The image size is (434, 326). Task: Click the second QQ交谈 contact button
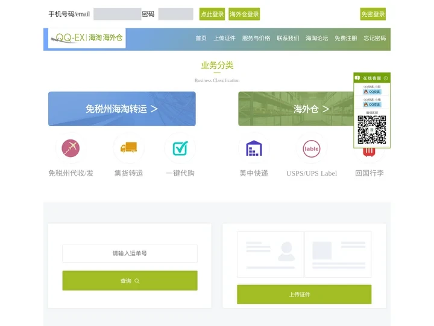(372, 104)
